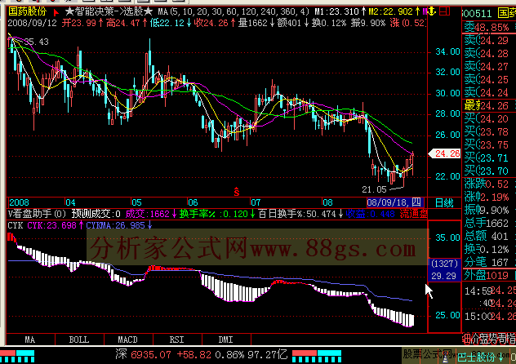Click the CYK:23.698 value
Viewport: 516px width, 364px height.
55,225
